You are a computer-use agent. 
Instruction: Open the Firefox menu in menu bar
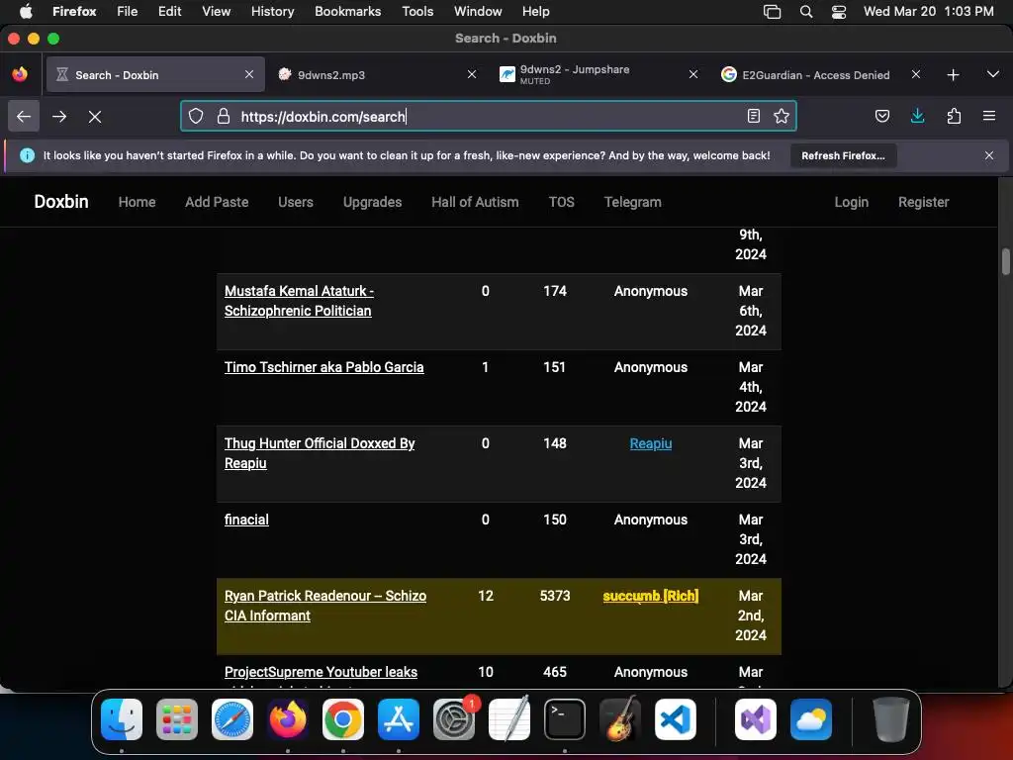point(74,12)
